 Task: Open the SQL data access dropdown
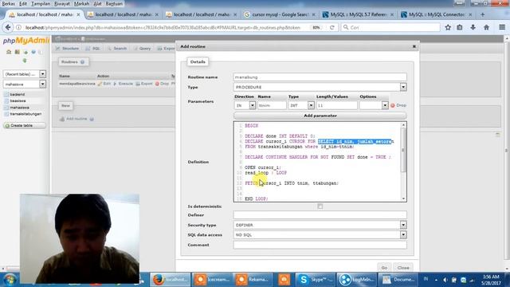click(403, 234)
